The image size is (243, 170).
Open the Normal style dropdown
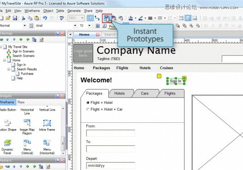point(25,26)
